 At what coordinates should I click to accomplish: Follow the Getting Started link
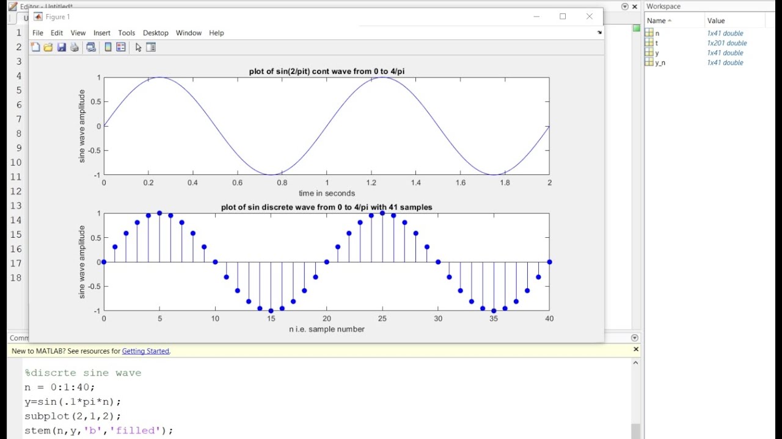[x=145, y=351]
